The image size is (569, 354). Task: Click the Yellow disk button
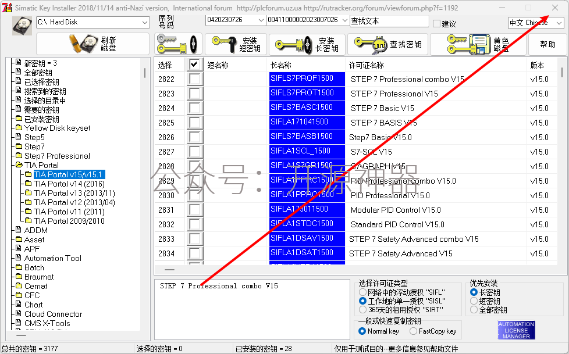(478, 44)
